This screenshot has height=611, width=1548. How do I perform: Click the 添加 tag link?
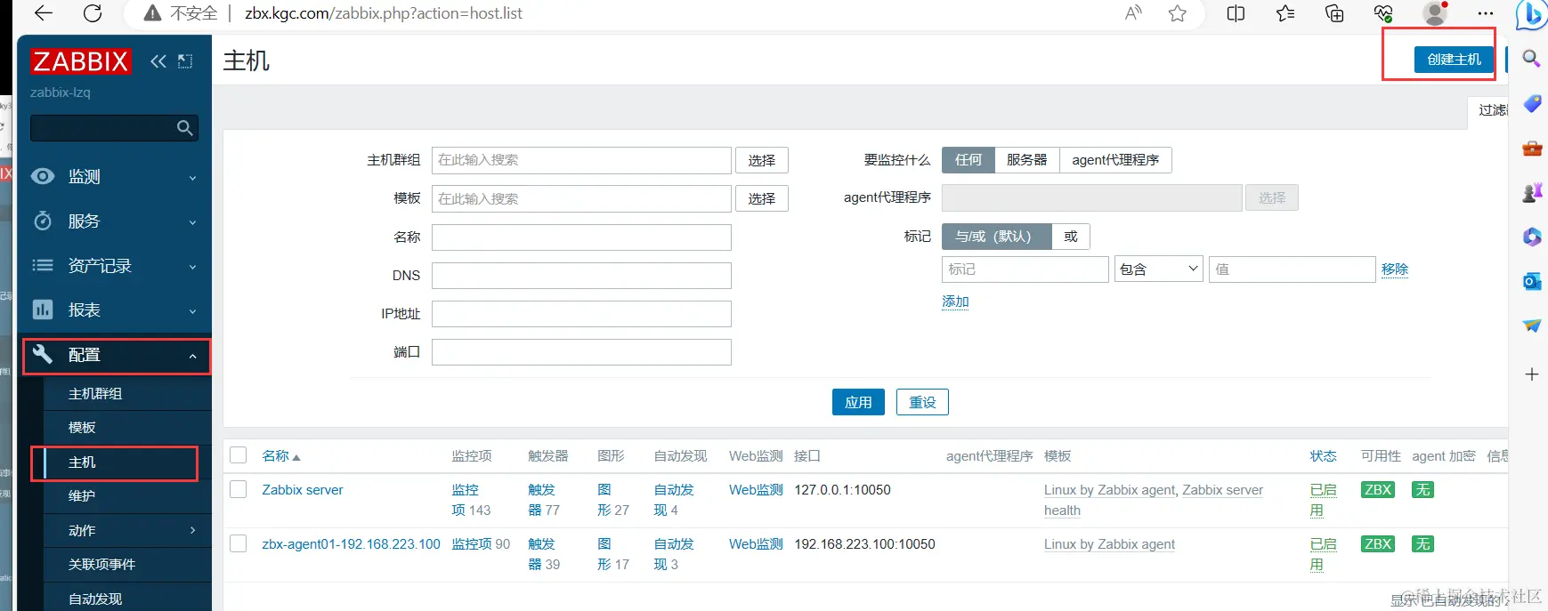(x=955, y=301)
